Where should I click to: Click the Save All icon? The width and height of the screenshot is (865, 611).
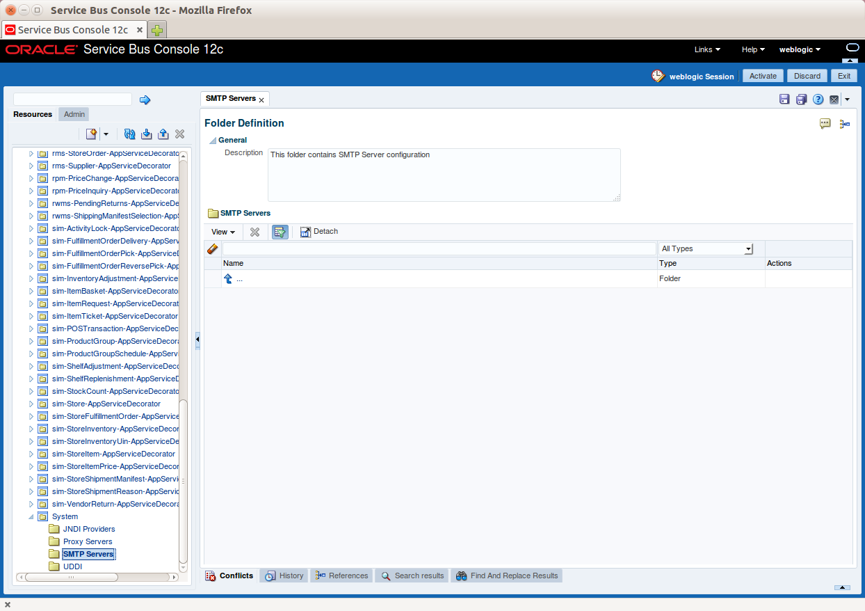tap(801, 100)
